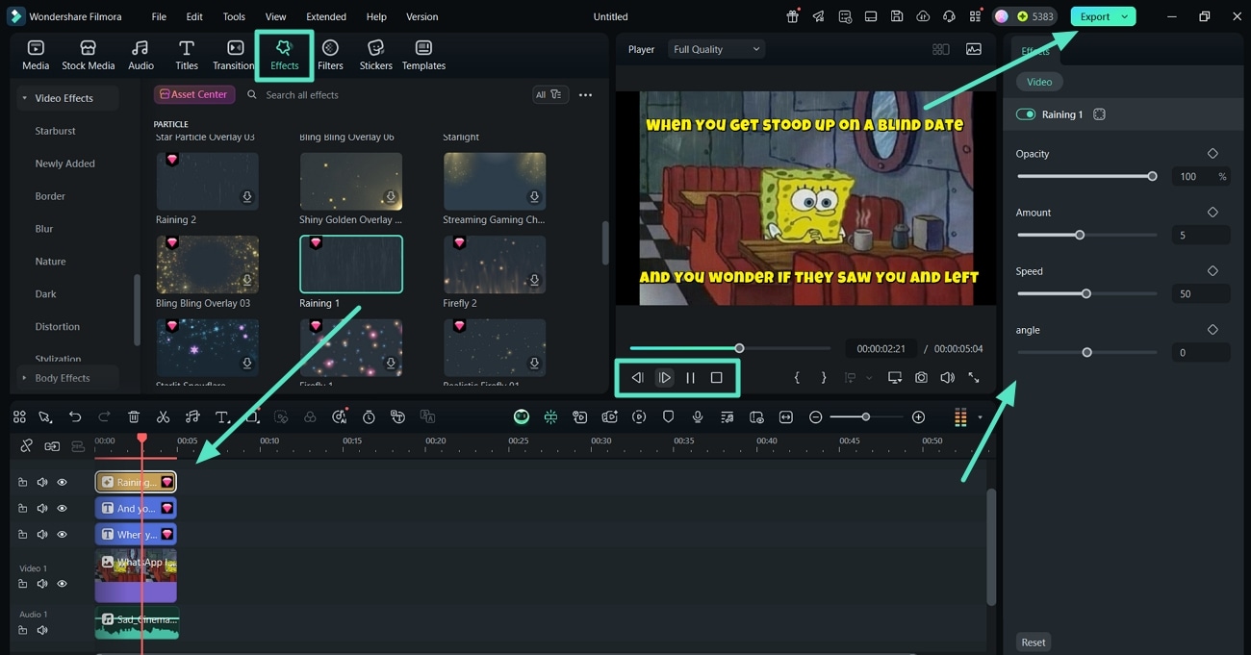Click the split scissors icon

point(163,416)
